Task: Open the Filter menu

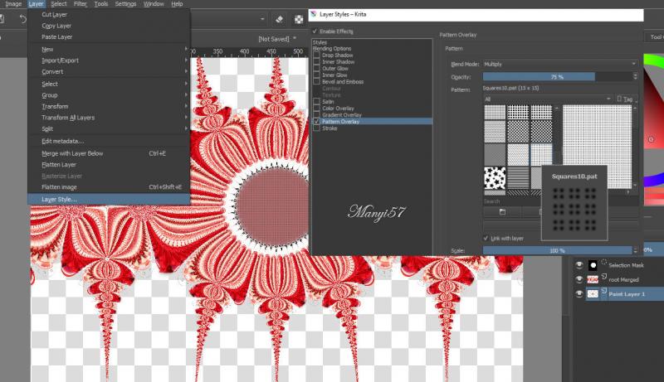Action: tap(81, 4)
